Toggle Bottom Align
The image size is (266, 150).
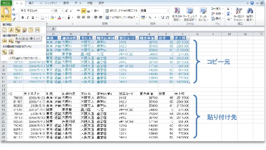(x=89, y=11)
